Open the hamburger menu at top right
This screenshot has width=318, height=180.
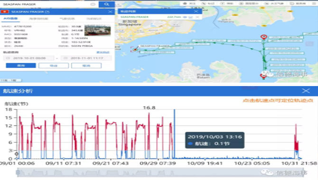click(x=314, y=3)
